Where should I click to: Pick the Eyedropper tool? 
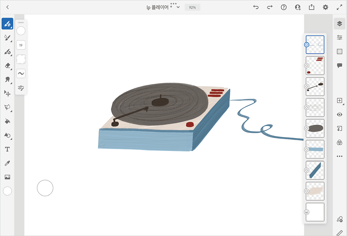(x=7, y=163)
